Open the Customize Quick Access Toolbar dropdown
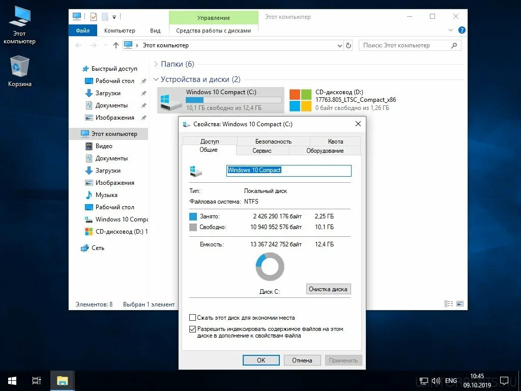Viewport: 521px width, 391px height. (x=114, y=17)
